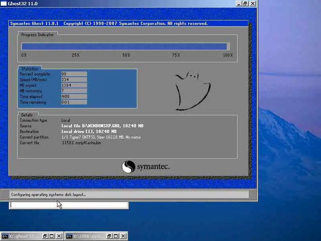Click the 'Statistics' group label
Image resolution: width=321 pixels, height=241 pixels.
pos(29,69)
